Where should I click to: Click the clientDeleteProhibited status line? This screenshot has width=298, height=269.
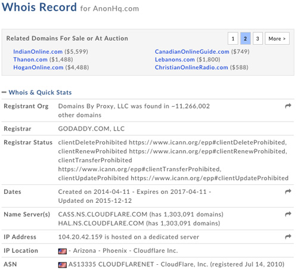[x=172, y=143]
